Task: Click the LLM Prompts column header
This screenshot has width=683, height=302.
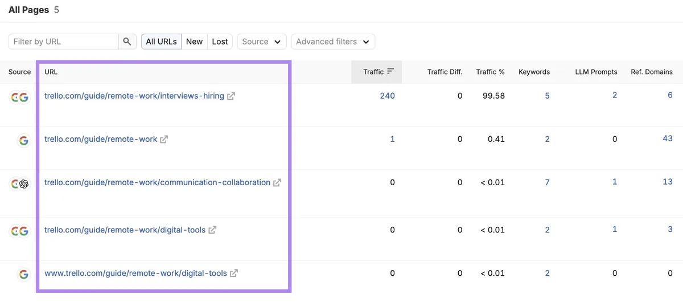Action: (x=596, y=72)
